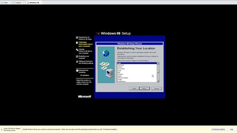
Task: Click the Windows flag logo in Setup title
Action: tap(98, 33)
